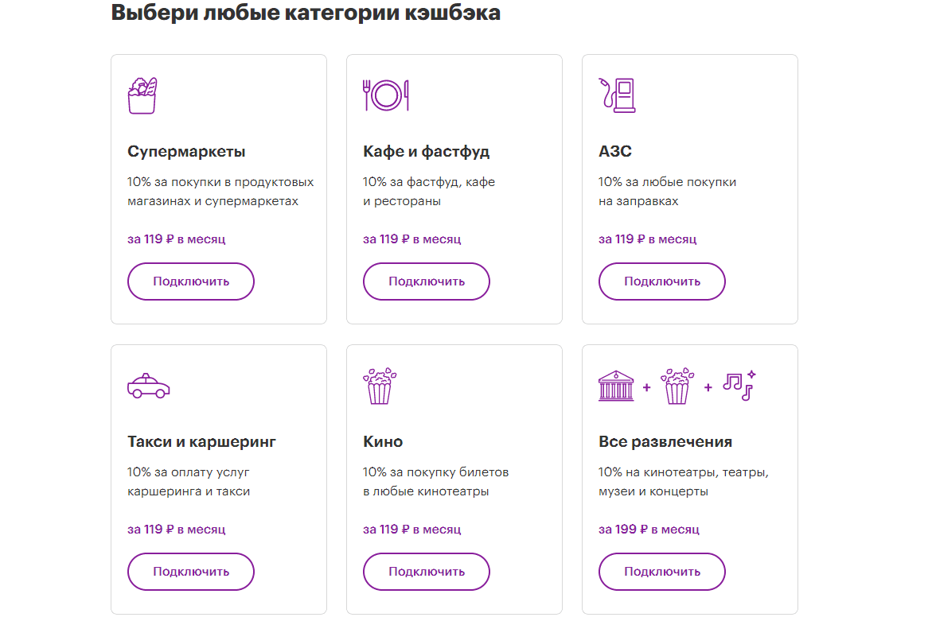
Task: Click the taxi car icon
Action: (x=149, y=386)
